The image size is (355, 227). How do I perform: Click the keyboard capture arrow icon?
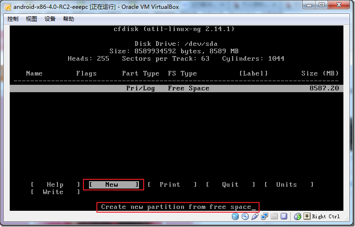point(307,216)
